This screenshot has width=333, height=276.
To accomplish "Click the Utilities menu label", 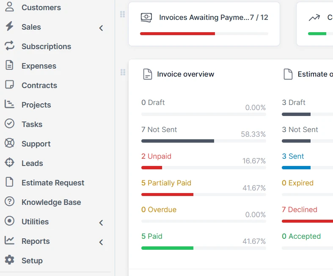I will pos(35,222).
